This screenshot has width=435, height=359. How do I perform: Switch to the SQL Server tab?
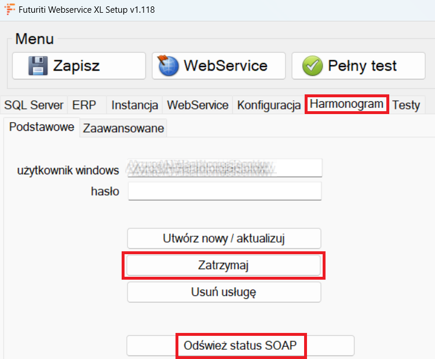34,105
